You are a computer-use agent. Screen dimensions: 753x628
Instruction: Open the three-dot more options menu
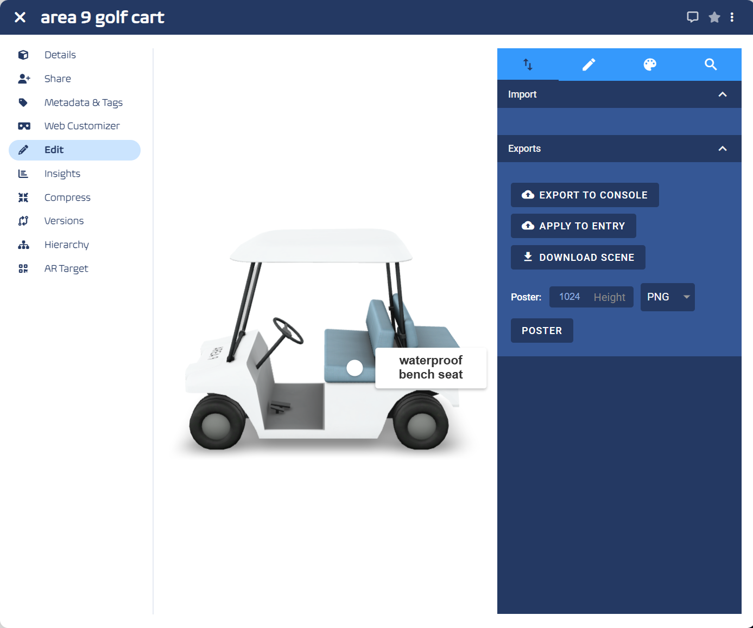click(x=732, y=17)
